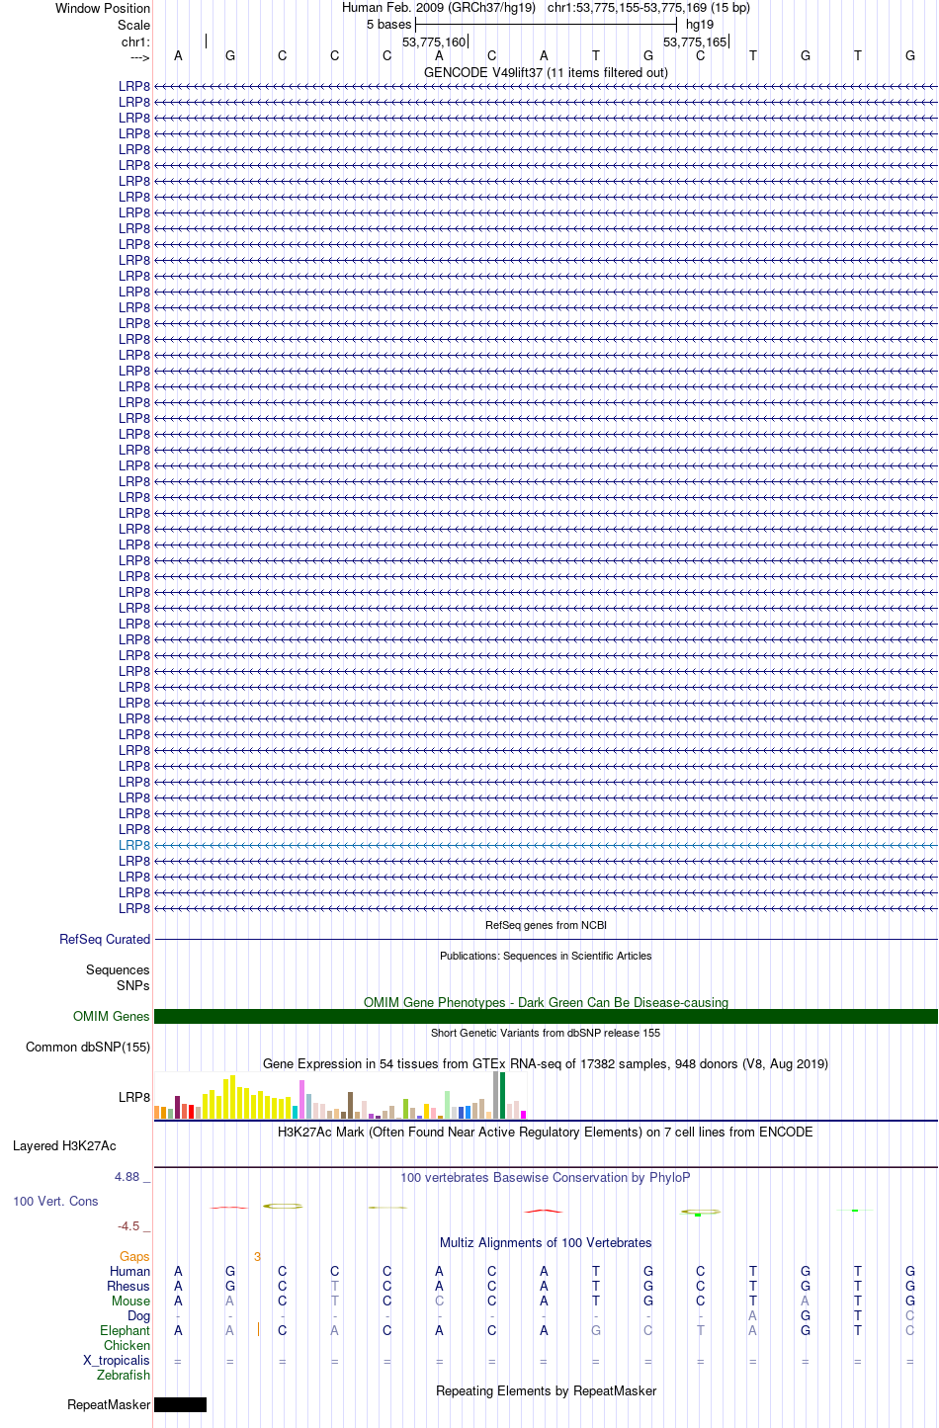Click the Sequences track label
This screenshot has height=1428, width=939.
(x=118, y=970)
